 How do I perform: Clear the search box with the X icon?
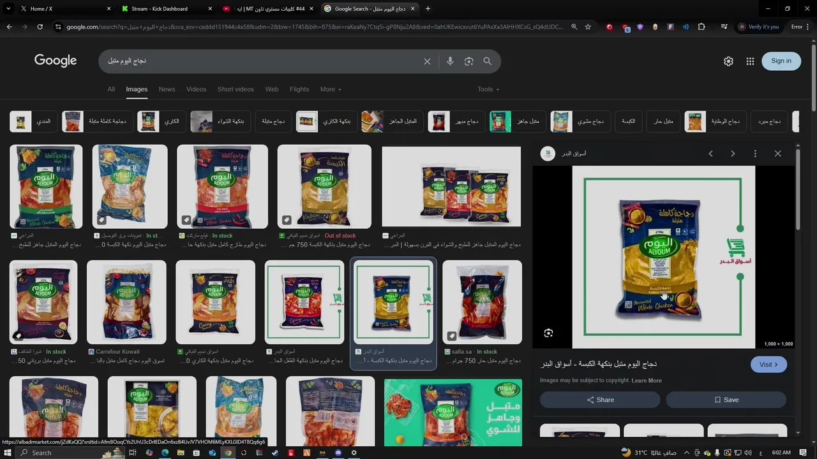(427, 61)
